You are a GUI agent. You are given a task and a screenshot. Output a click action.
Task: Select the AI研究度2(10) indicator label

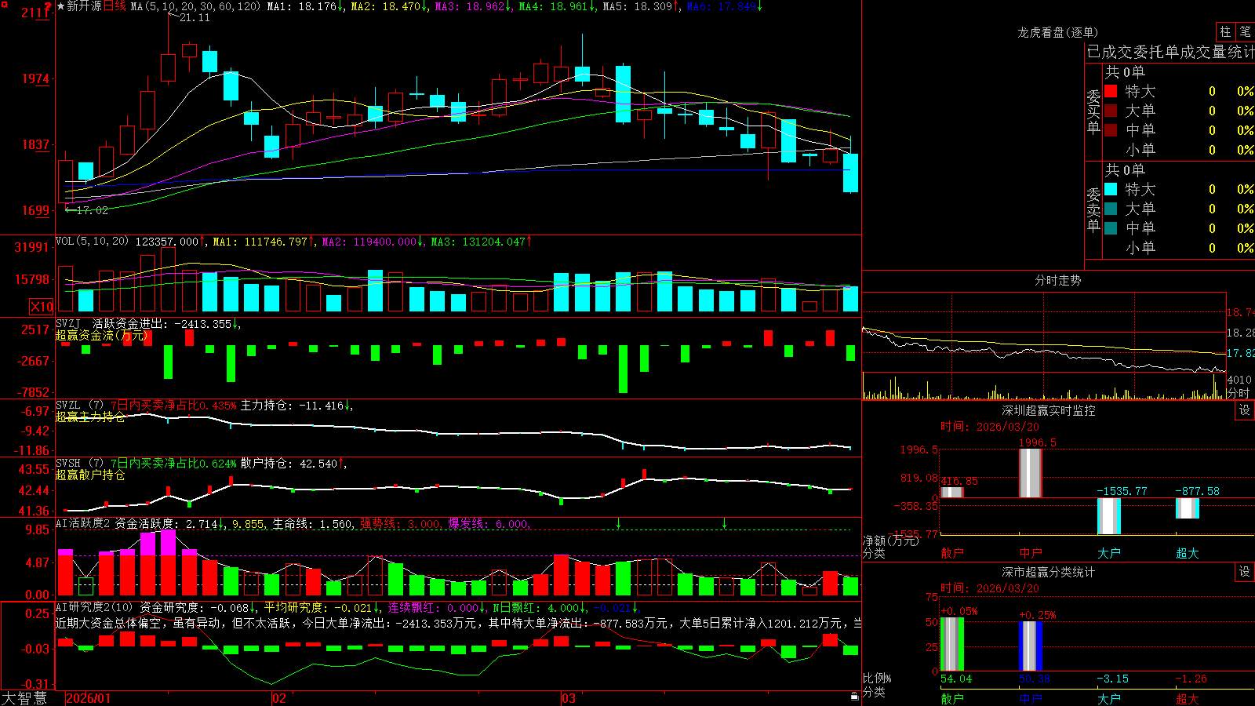(x=95, y=607)
